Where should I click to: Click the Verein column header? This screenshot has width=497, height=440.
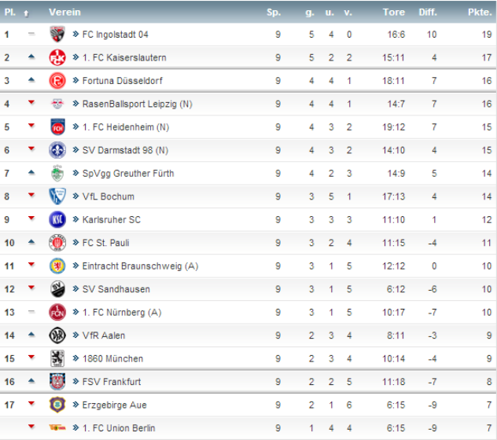(64, 12)
